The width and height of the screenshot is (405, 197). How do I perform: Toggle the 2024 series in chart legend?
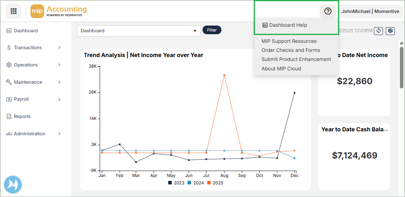tap(195, 183)
